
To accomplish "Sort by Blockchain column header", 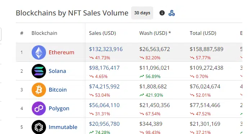I will click(x=44, y=33).
